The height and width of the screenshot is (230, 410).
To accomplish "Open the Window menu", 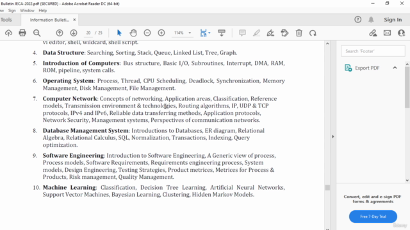I will [27, 10].
